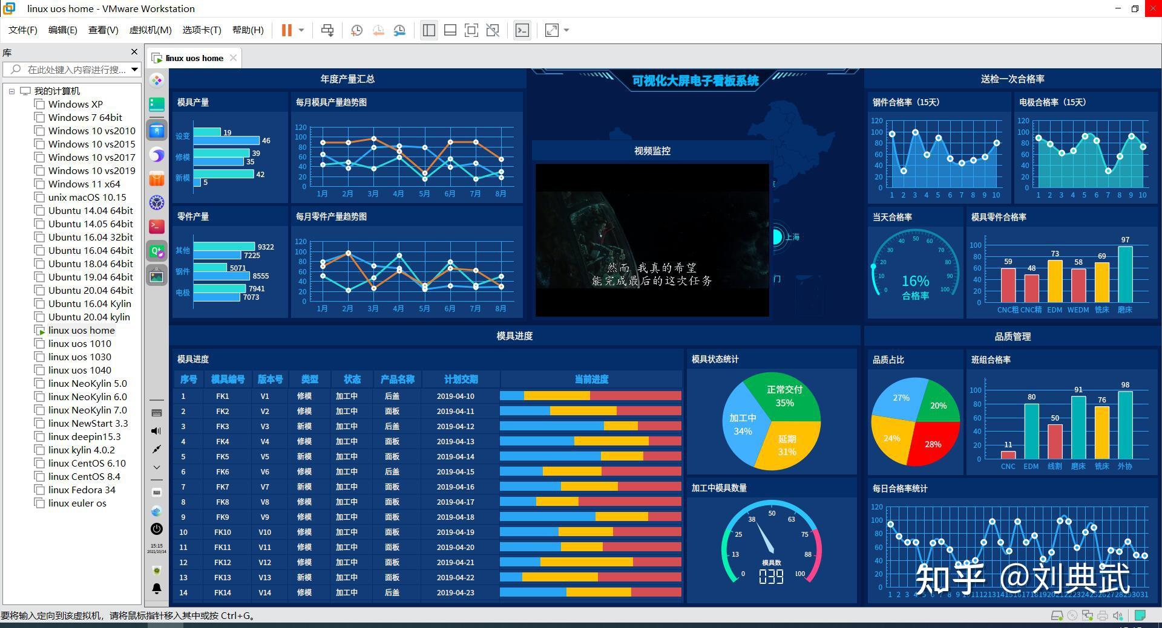
Task: Click the stretch guest display icon
Action: pyautogui.click(x=552, y=30)
